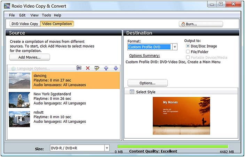Click the green disc capacity bar
The width and height of the screenshot is (246, 157).
click(173, 147)
